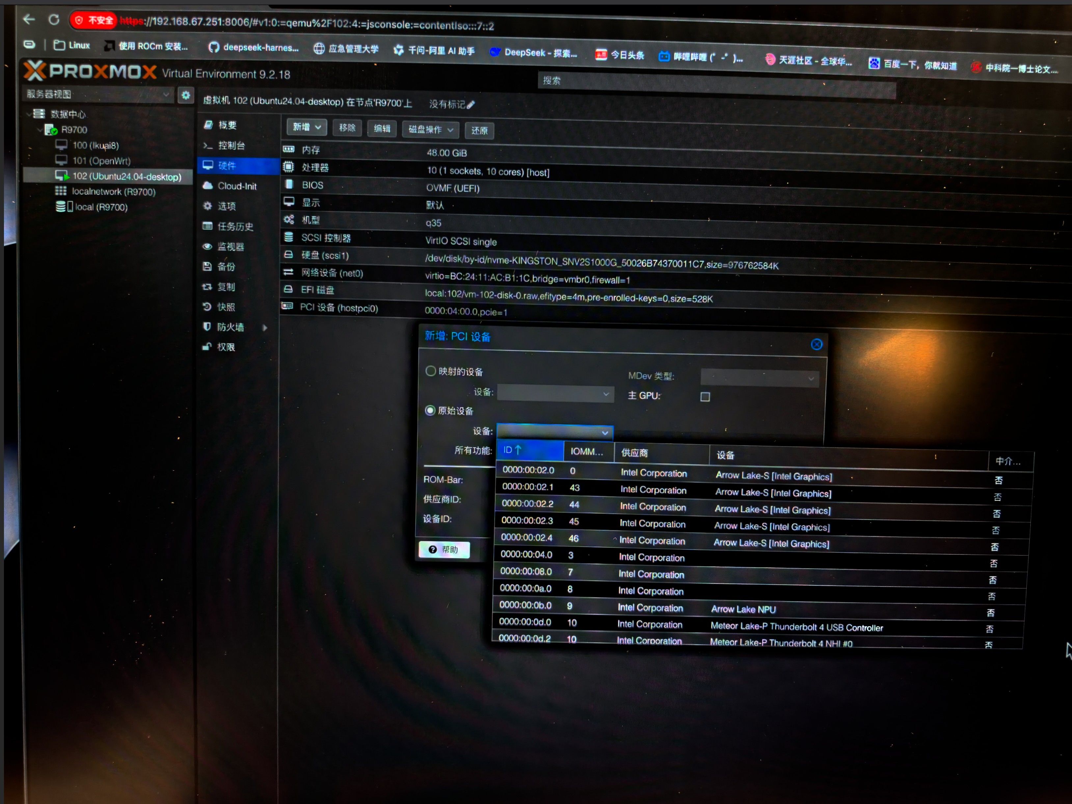
Task: Click the 还原 button
Action: [479, 131]
